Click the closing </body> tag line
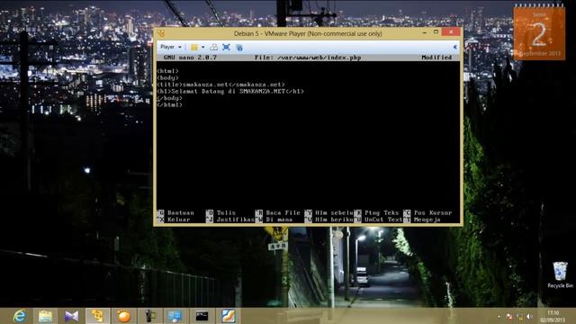Screen dimensions: 576x324 click(169, 98)
